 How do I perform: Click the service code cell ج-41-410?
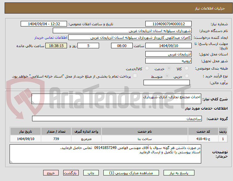click(x=203, y=139)
